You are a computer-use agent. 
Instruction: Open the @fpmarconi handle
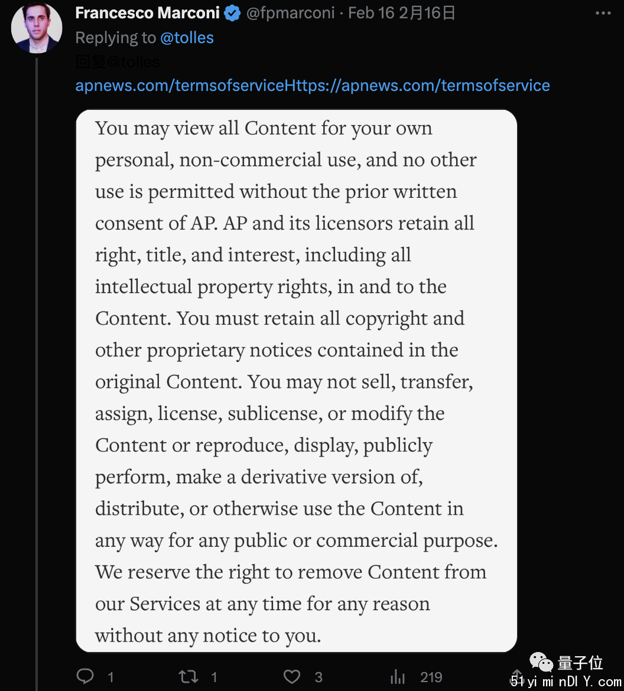point(290,13)
